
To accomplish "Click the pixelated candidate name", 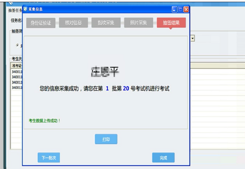I will (105, 72).
